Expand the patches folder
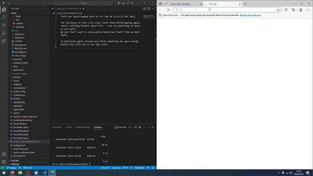 pos(17,77)
